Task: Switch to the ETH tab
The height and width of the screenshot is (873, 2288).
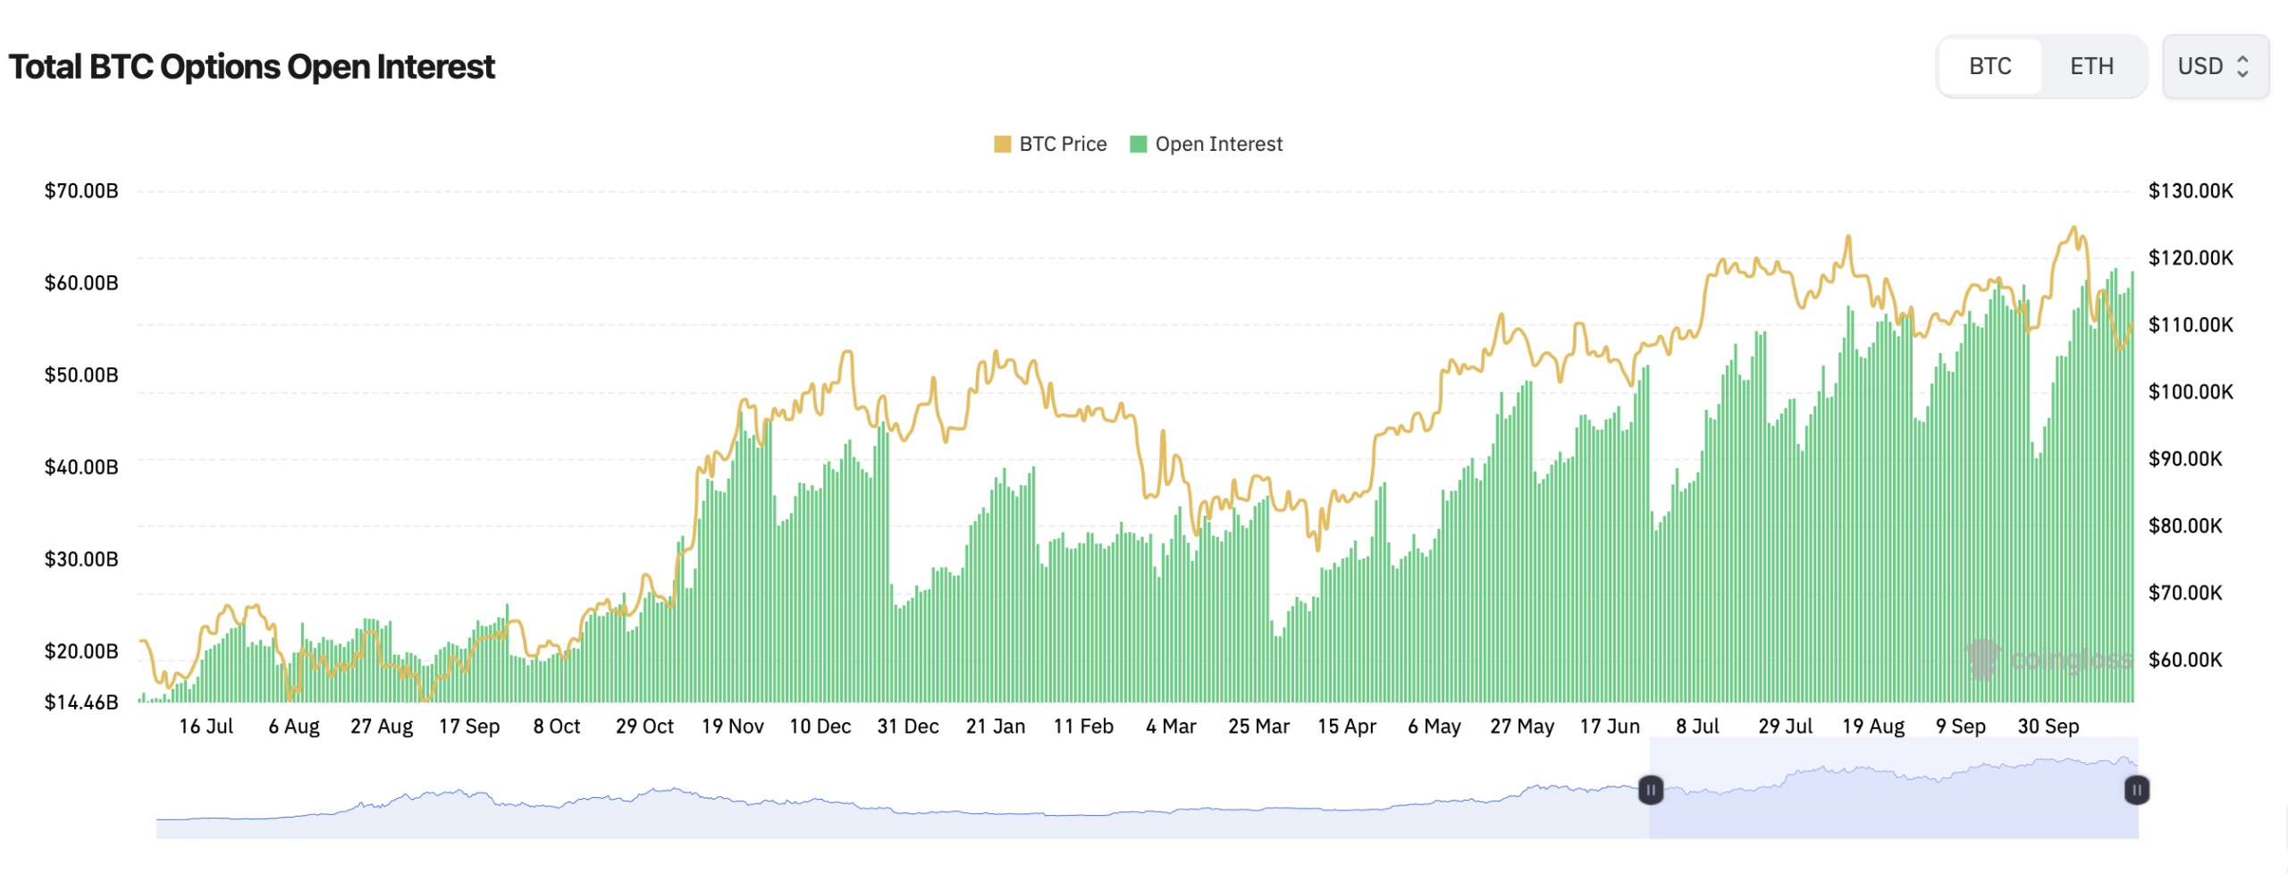Action: 2090,67
